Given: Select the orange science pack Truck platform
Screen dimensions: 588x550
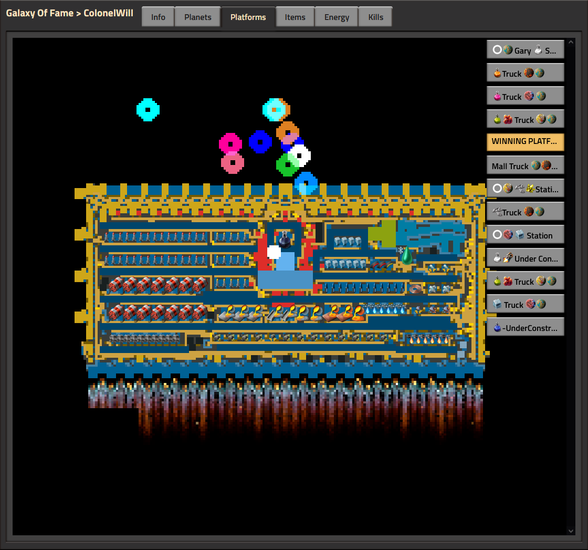Looking at the screenshot, I should tap(525, 73).
